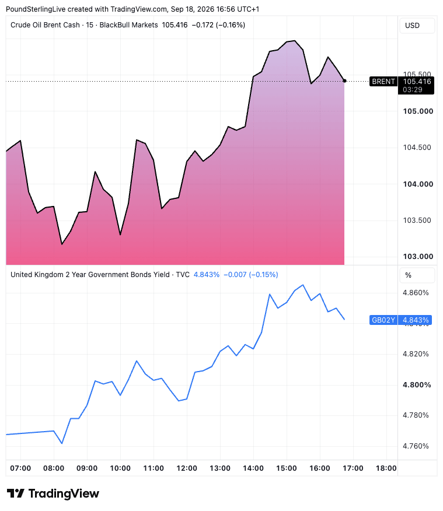Click the 105.416 current price box
Viewport: 443px width, 511px height.
coord(417,82)
